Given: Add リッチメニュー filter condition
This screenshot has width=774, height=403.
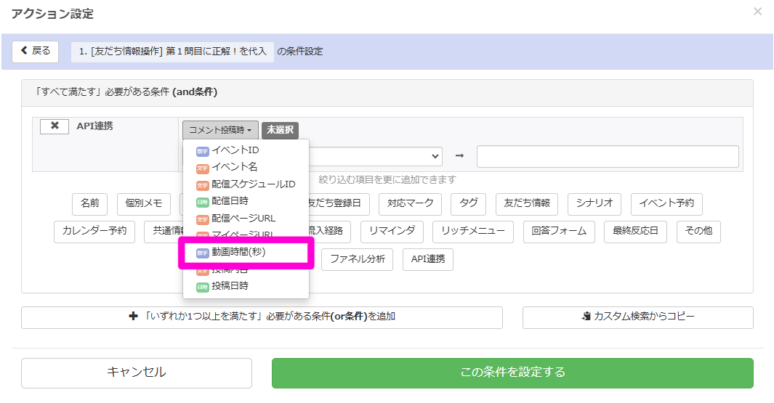Looking at the screenshot, I should point(473,232).
